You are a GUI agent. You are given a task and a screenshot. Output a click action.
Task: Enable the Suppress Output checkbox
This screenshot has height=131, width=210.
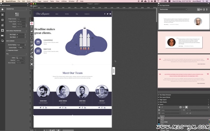pos(7,50)
